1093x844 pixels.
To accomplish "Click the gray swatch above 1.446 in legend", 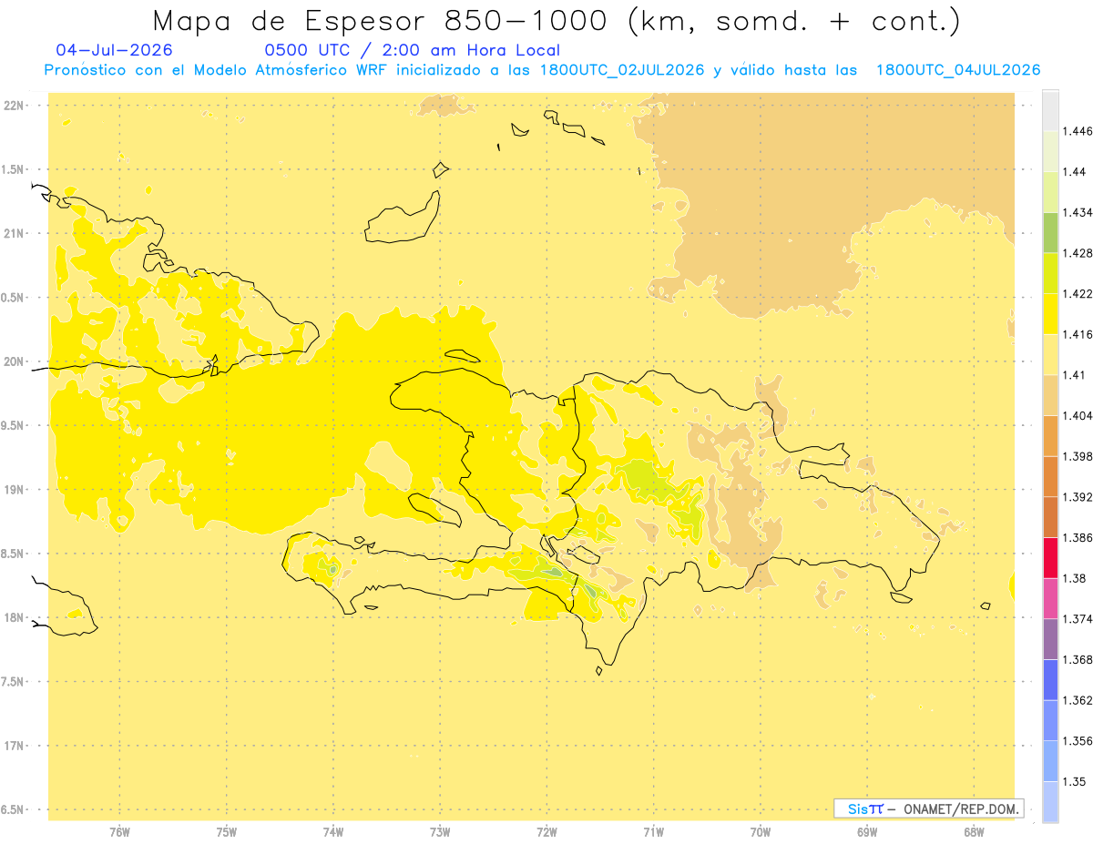I will click(1050, 110).
